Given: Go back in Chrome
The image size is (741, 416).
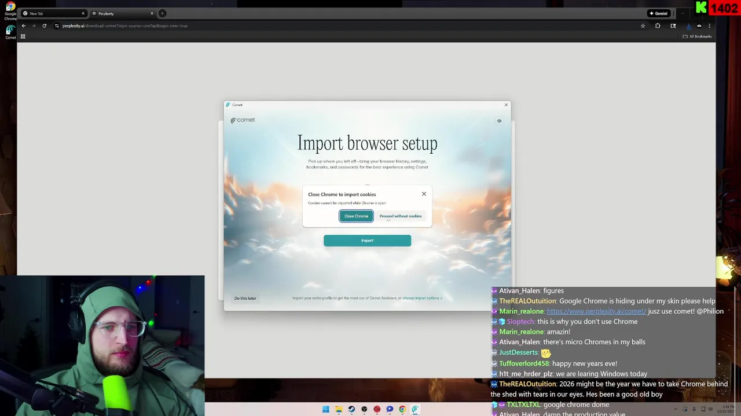Looking at the screenshot, I should (24, 25).
